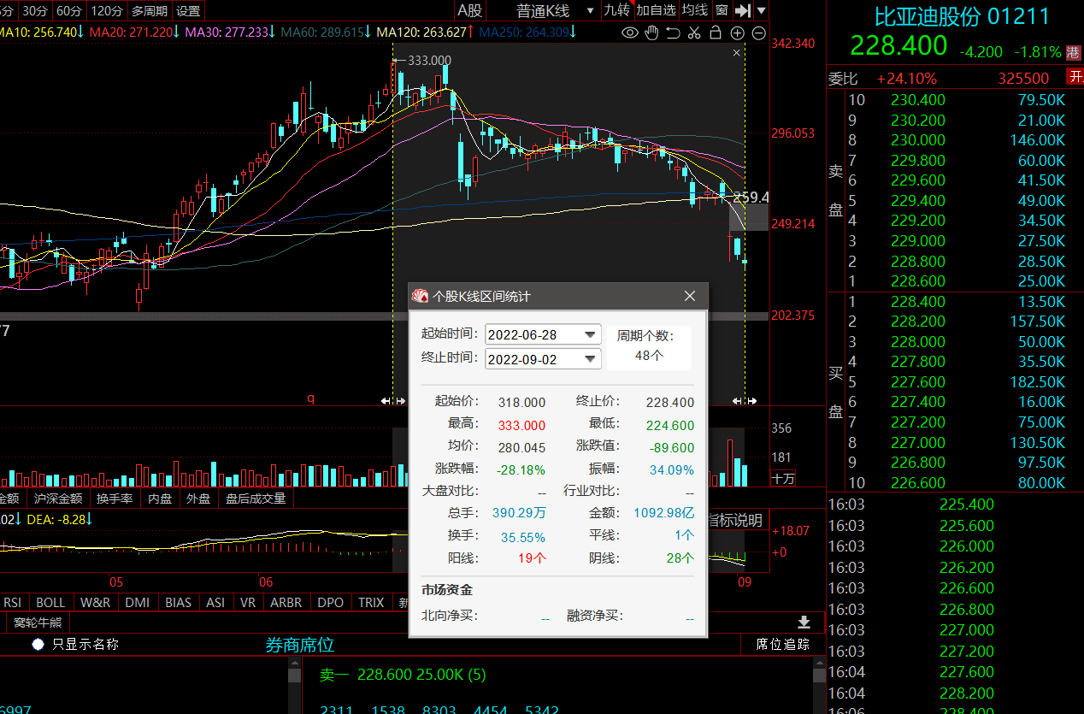Viewport: 1084px width, 714px height.
Task: Expand the 普通K线 chart type dropdown
Action: [589, 10]
